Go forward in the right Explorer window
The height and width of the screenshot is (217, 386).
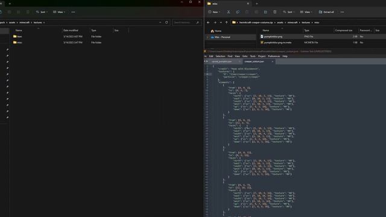click(x=215, y=22)
